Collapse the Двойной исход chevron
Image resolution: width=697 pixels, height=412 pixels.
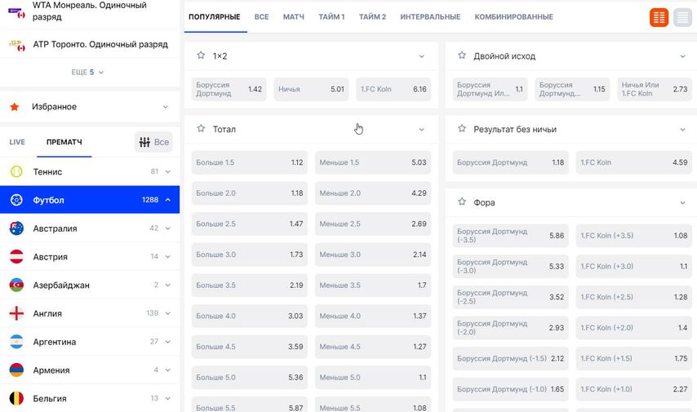tap(682, 56)
